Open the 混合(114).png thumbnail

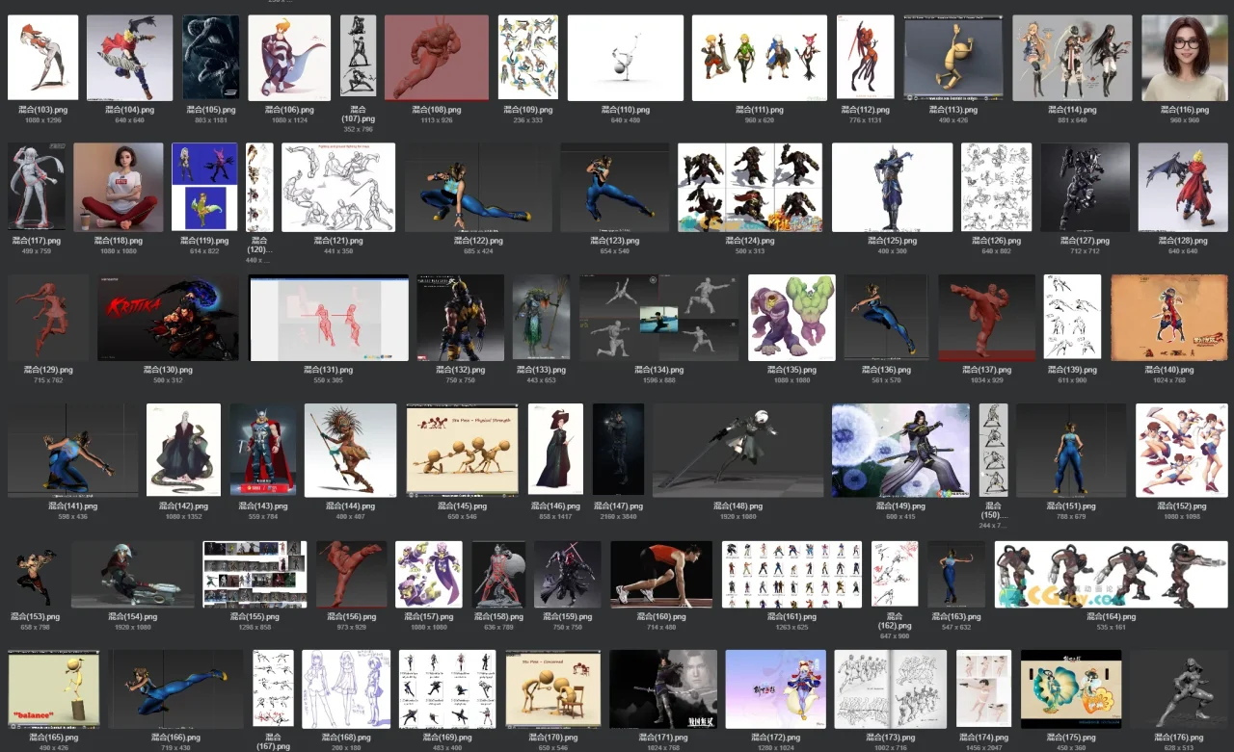(x=1072, y=58)
